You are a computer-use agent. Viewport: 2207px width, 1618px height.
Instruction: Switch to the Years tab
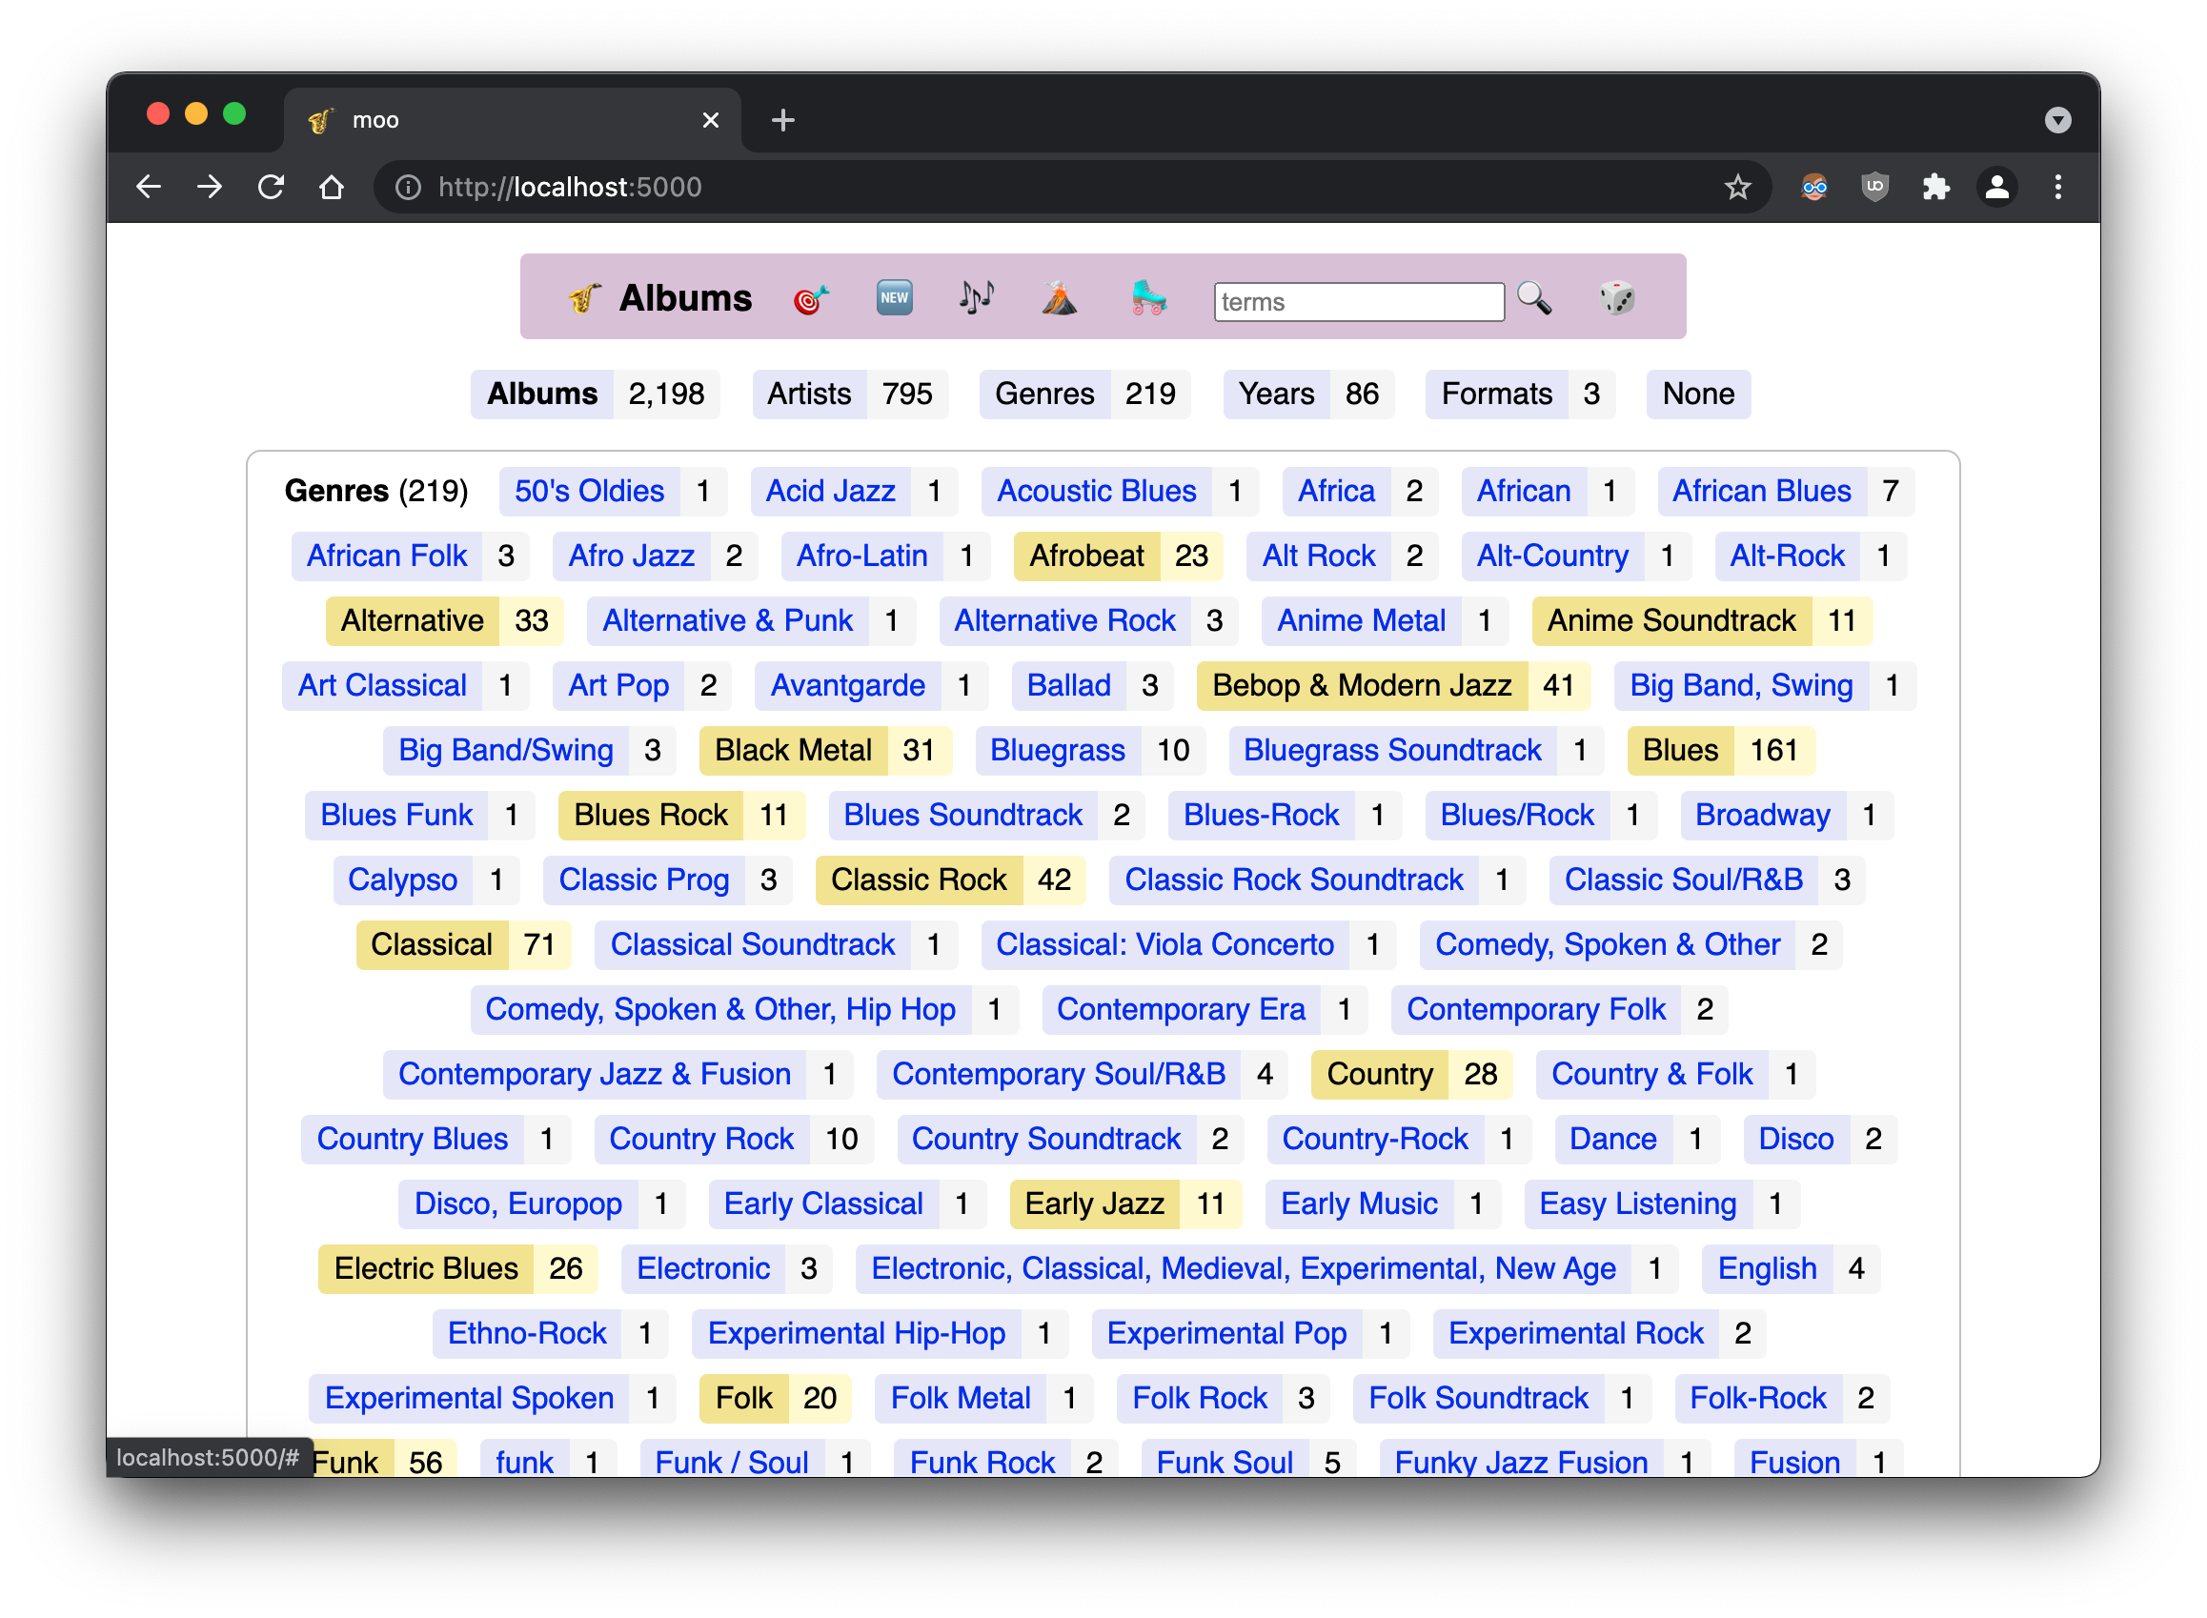point(1275,394)
